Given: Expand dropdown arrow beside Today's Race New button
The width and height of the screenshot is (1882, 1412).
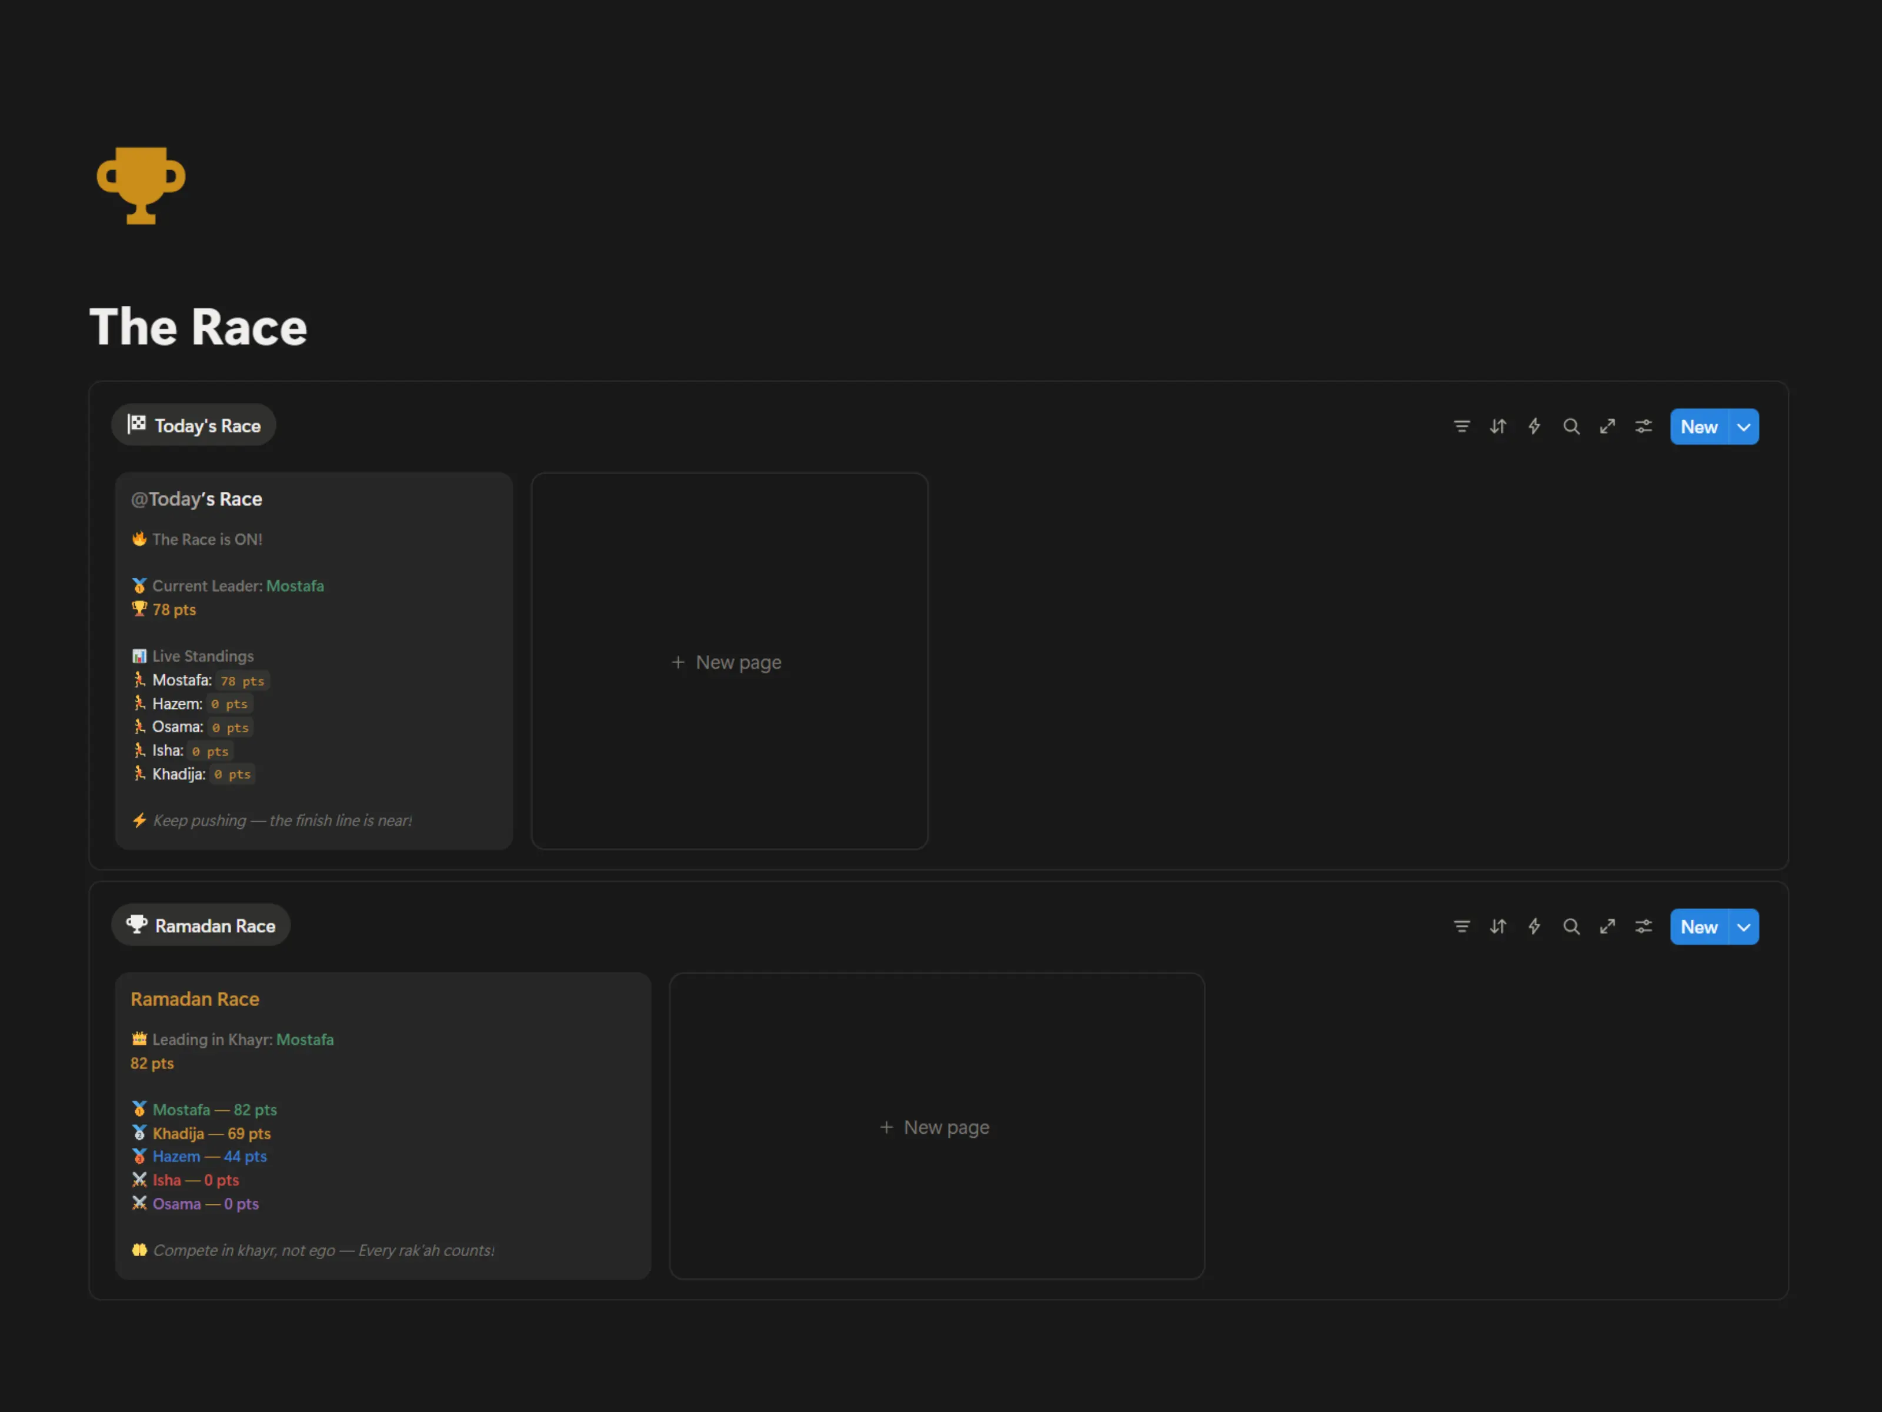Looking at the screenshot, I should click(x=1744, y=427).
